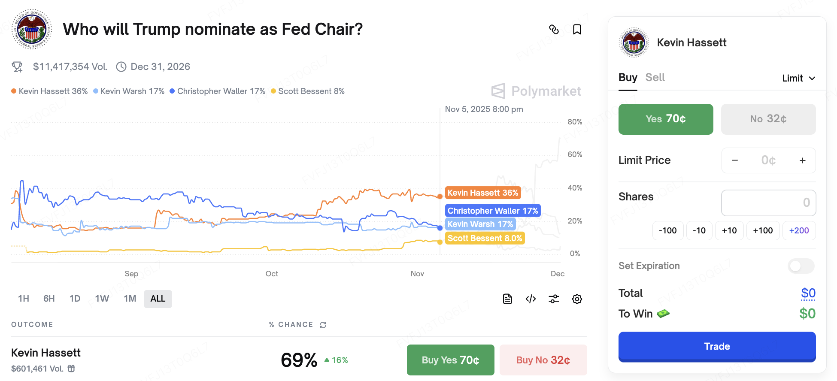The height and width of the screenshot is (381, 837).
Task: Select the No 32¢ outcome
Action: (768, 119)
